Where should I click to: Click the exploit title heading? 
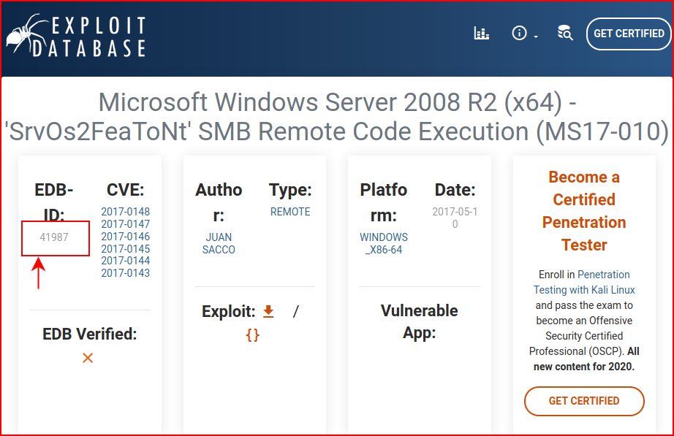pyautogui.click(x=337, y=117)
